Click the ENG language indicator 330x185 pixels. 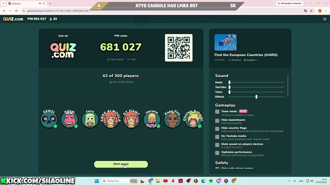[x=301, y=181]
